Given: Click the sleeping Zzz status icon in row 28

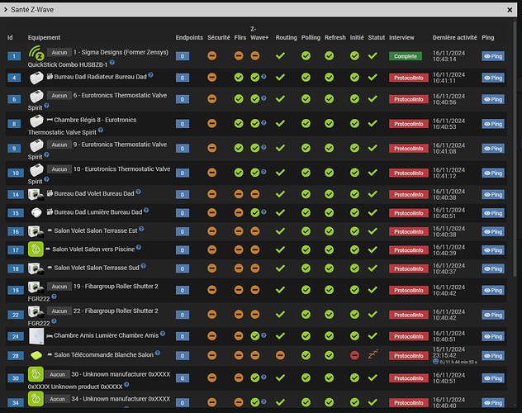Looking at the screenshot, I should pos(373,354).
